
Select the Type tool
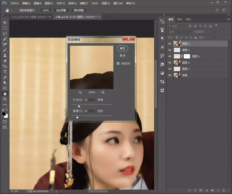click(x=5, y=72)
